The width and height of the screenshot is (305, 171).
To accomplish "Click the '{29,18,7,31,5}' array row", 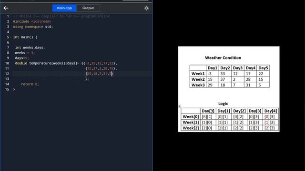I will pyautogui.click(x=99, y=74).
